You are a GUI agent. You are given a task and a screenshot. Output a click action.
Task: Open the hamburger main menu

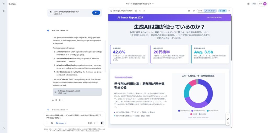[4, 4]
